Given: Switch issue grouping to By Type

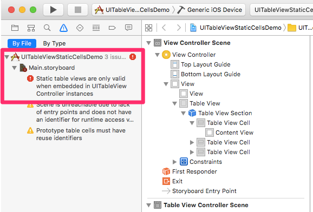Looking at the screenshot, I should coord(54,43).
